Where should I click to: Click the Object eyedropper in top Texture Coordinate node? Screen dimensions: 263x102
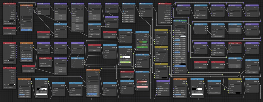pos(14,21)
